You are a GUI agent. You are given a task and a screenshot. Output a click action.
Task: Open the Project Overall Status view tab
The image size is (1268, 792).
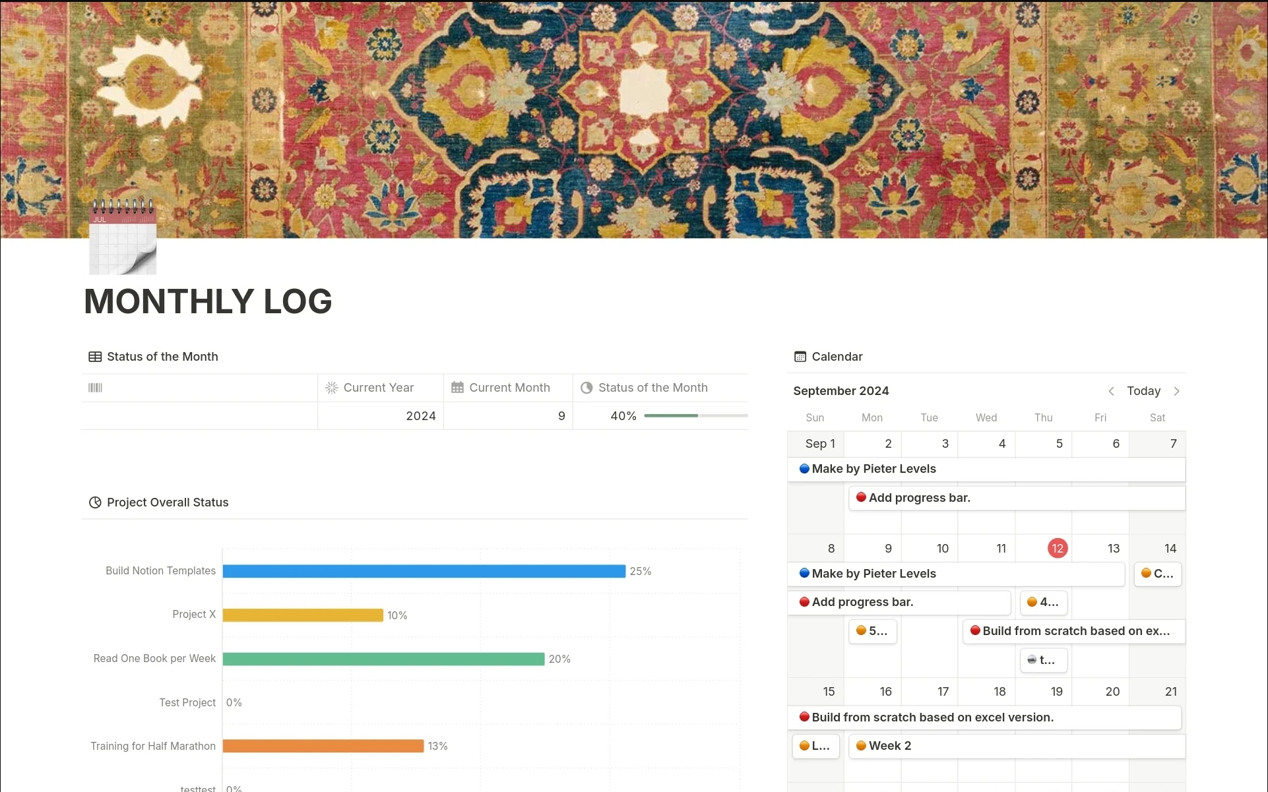(x=167, y=503)
